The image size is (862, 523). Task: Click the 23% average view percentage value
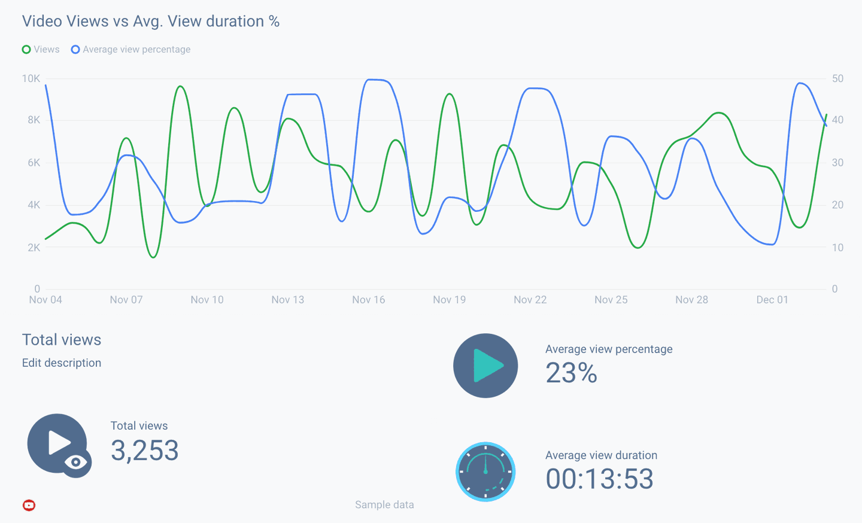571,373
